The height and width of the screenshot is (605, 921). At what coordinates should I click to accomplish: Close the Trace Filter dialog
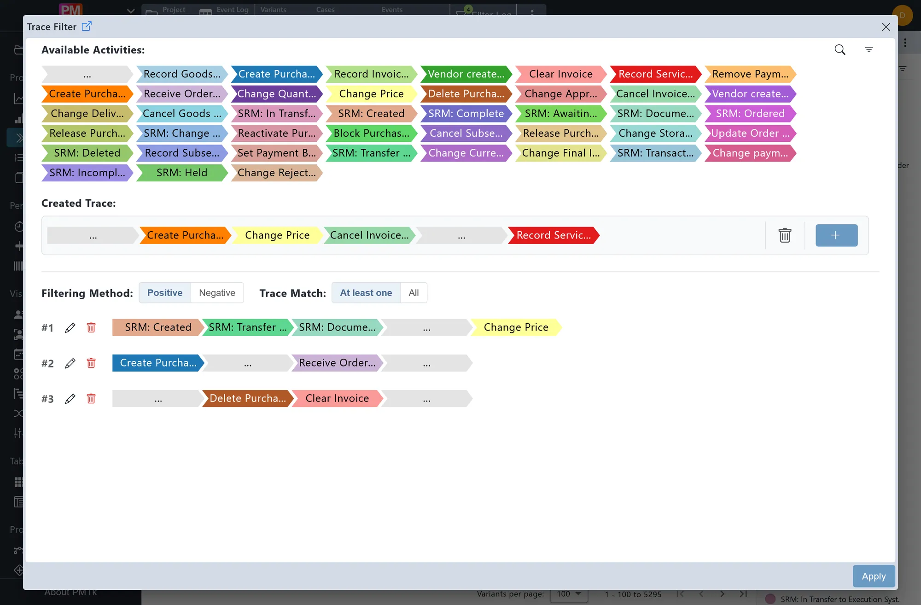(x=886, y=27)
